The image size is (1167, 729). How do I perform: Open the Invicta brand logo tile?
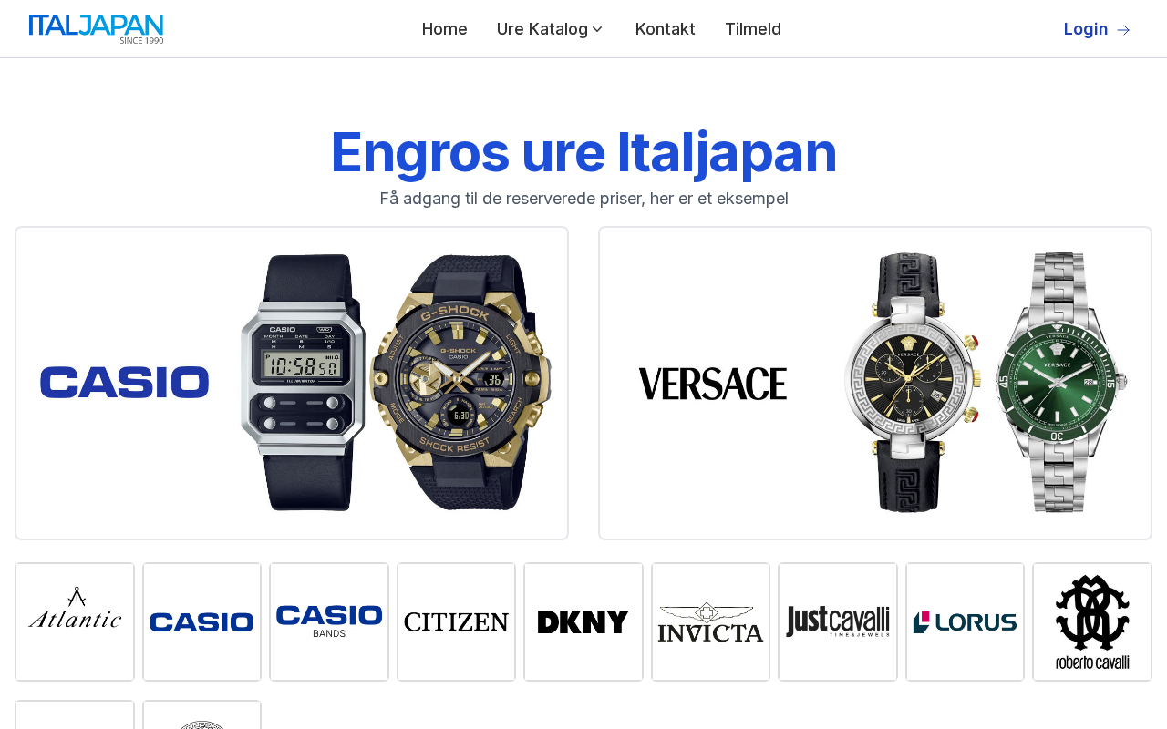point(710,621)
